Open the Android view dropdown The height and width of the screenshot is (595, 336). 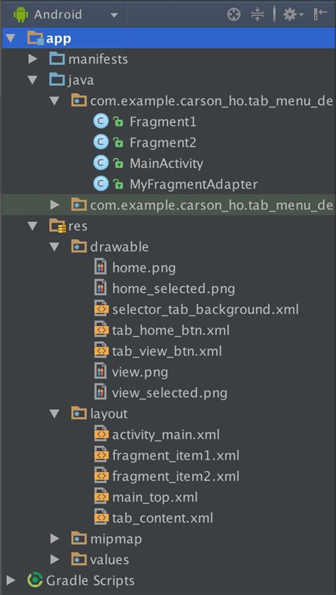(x=65, y=15)
